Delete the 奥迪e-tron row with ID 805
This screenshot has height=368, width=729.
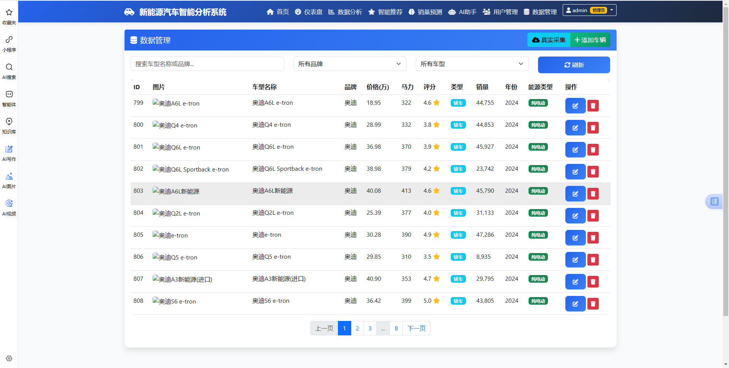593,238
